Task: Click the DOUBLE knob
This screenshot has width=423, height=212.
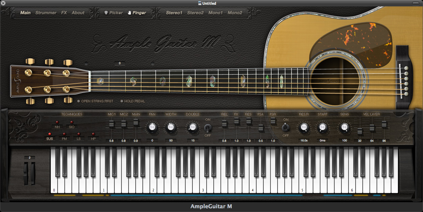Action: coord(193,127)
